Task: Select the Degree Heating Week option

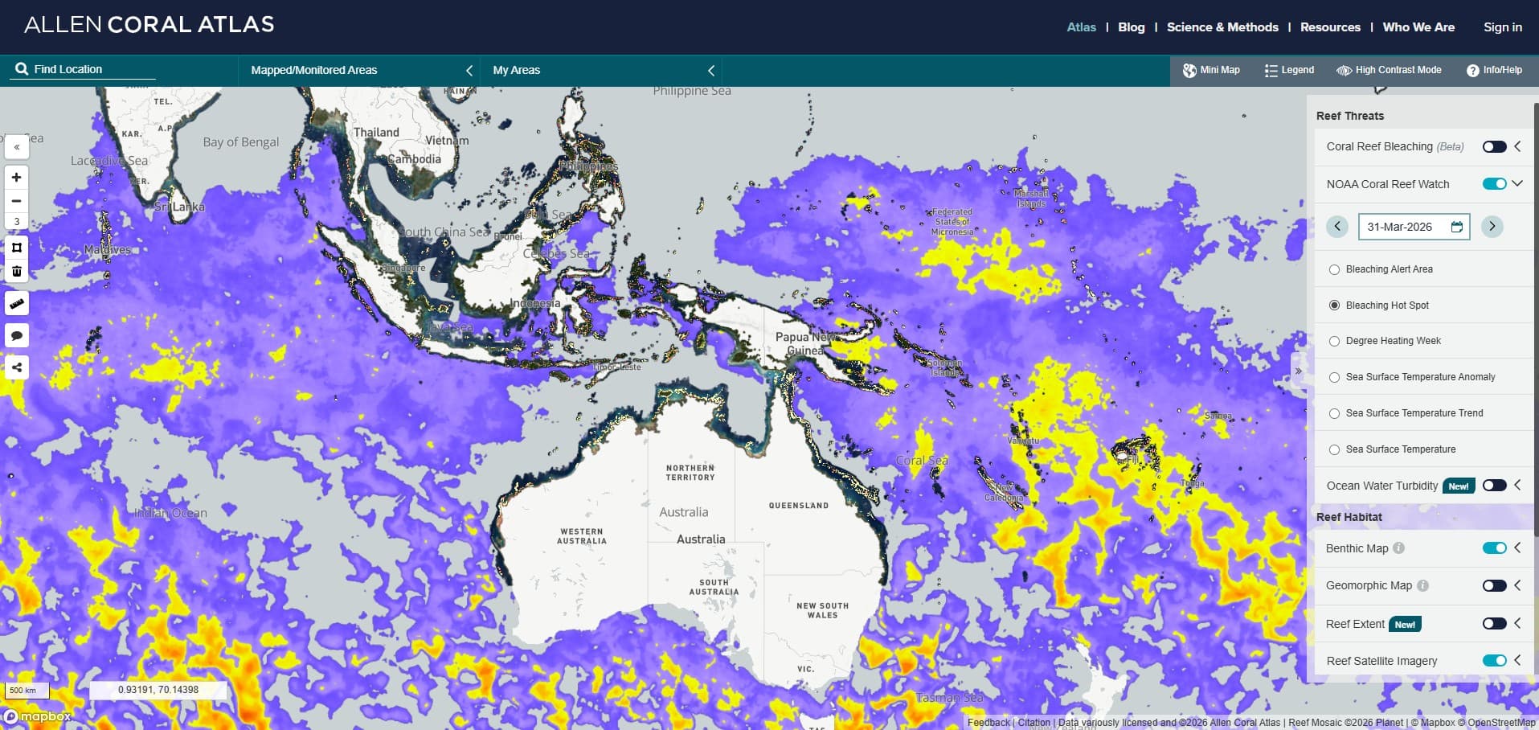Action: (x=1334, y=341)
